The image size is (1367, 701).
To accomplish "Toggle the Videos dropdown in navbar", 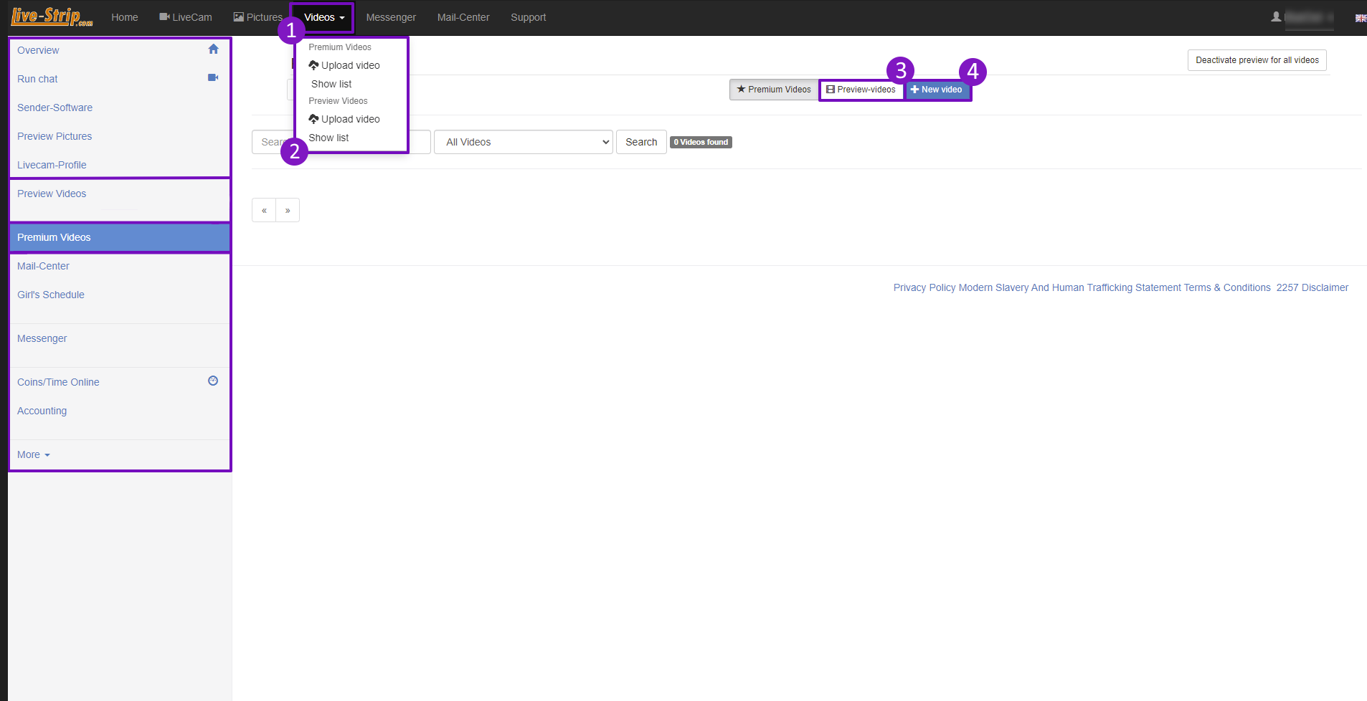I will tap(324, 17).
